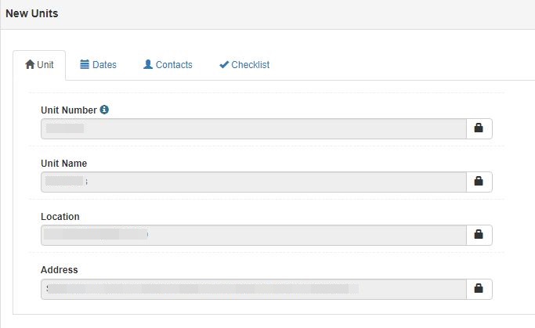
Task: Click the info icon next to Unit Number
Action: pos(104,110)
